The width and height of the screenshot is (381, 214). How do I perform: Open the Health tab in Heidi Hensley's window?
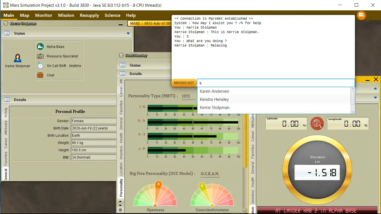coord(121,138)
